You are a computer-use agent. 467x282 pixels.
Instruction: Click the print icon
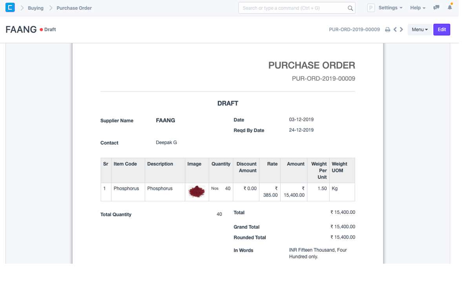tap(387, 29)
